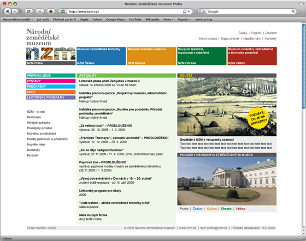
Task: Expand the Popular bookmarks folder
Action: click(184, 19)
